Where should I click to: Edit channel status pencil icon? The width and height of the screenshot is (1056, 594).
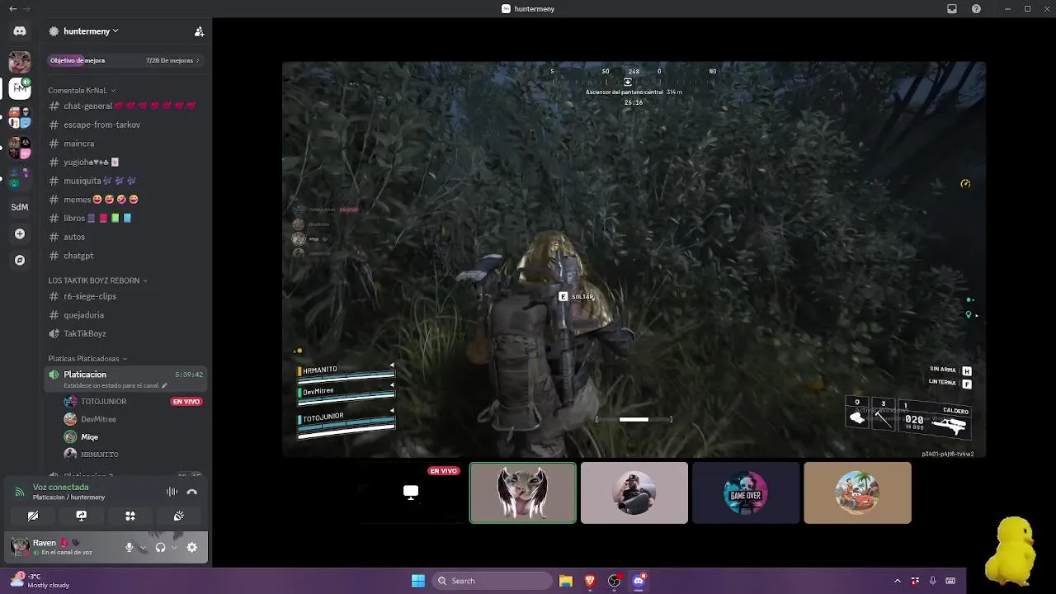[x=164, y=385]
